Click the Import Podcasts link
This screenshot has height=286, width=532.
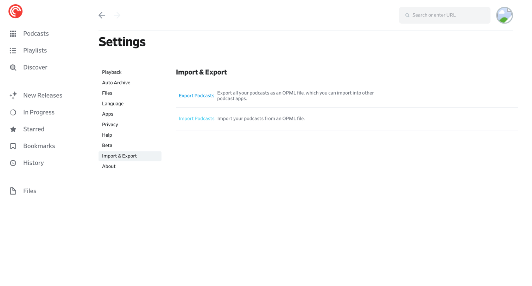pyautogui.click(x=196, y=118)
